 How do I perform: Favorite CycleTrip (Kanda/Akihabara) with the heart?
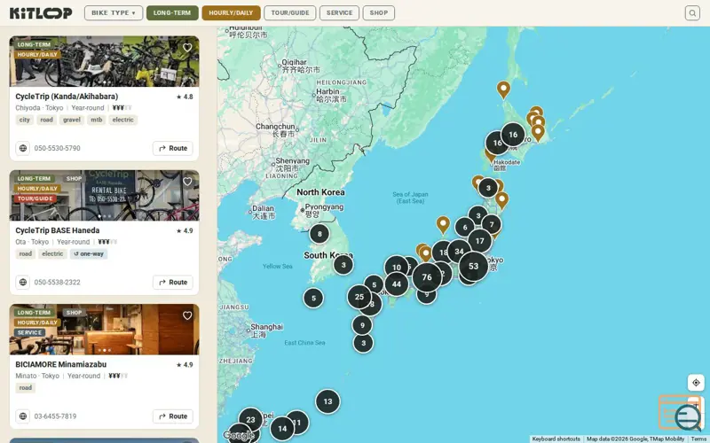(187, 48)
